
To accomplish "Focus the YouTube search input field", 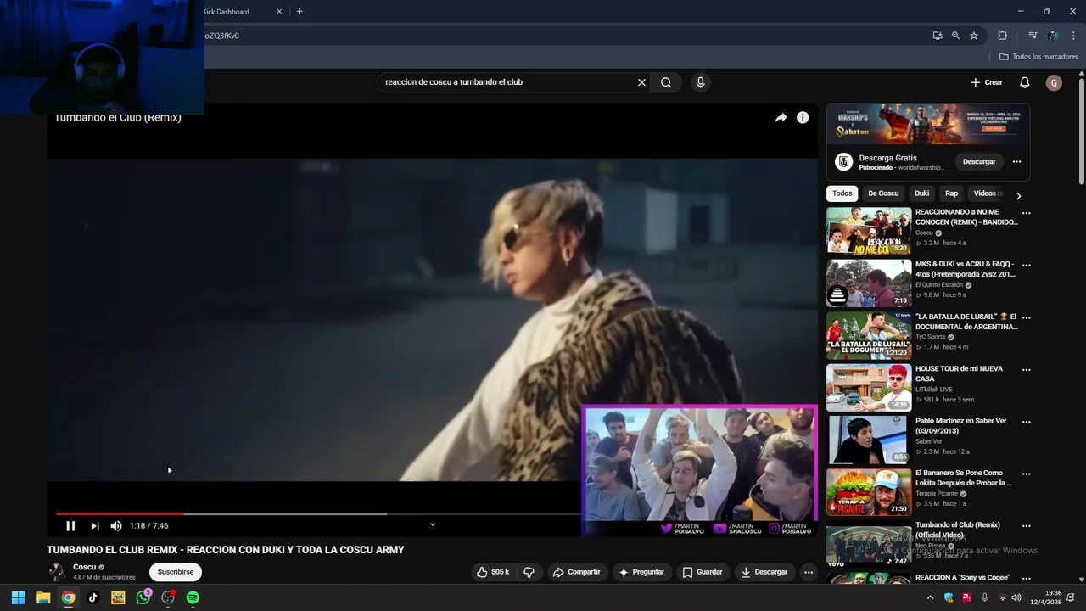I will coord(507,82).
